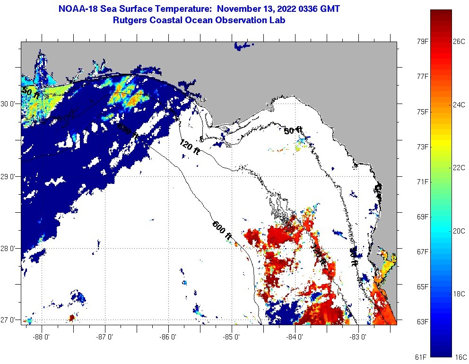This screenshot has height=364, width=469.
Task: Click the 24C tick label on scale
Action: 459,105
